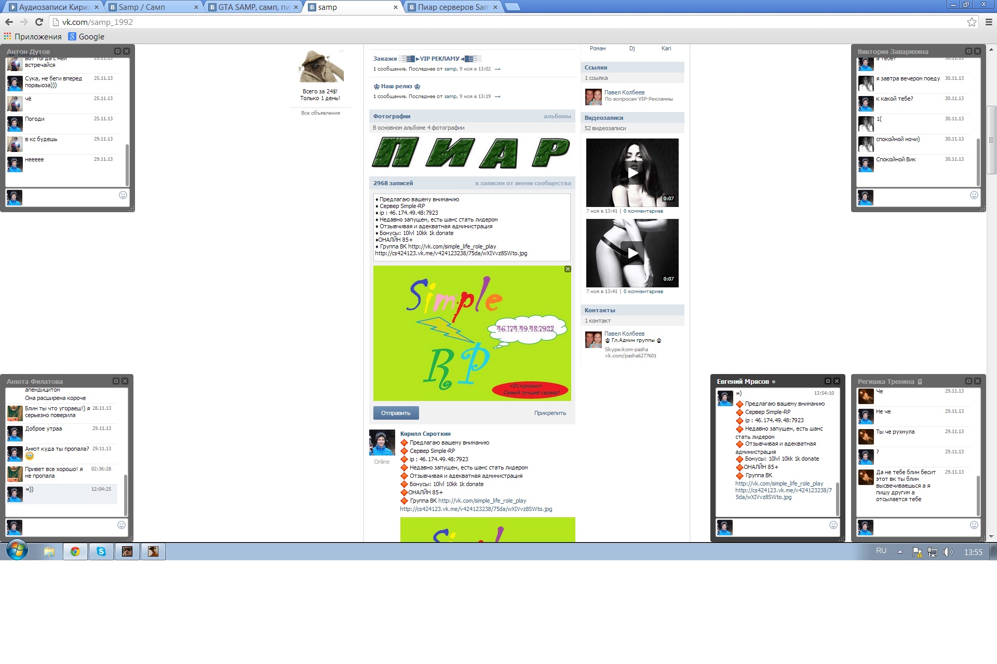Click the volume speaker tray icon
The height and width of the screenshot is (664, 997).
pyautogui.click(x=948, y=552)
